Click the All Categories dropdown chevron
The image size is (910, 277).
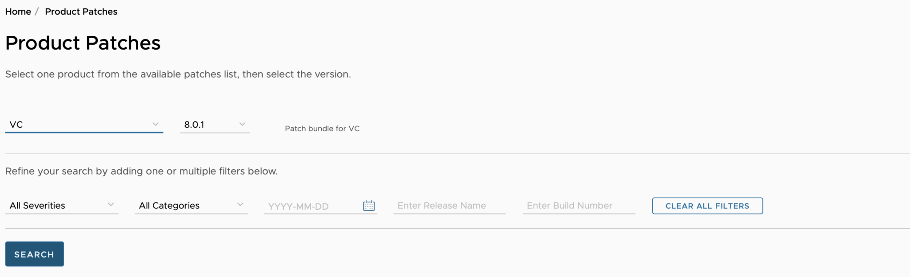(x=240, y=205)
